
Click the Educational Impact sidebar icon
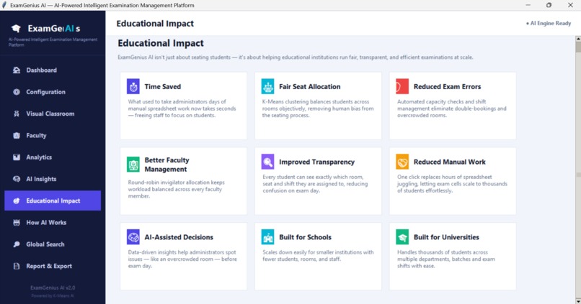tap(17, 201)
